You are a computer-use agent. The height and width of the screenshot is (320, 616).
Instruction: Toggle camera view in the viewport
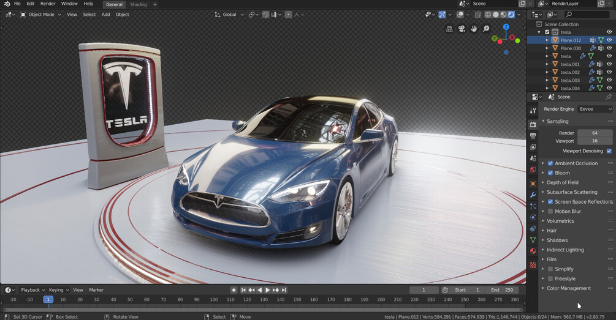click(462, 29)
